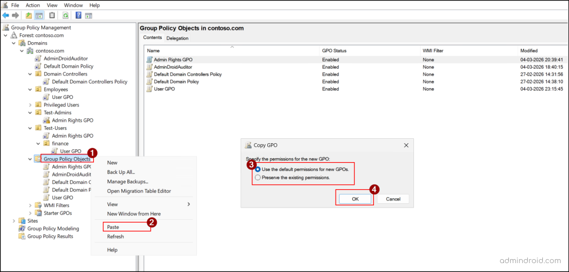Image resolution: width=569 pixels, height=272 pixels.
Task: Click the green Refresh icon in toolbar
Action: coord(66,15)
